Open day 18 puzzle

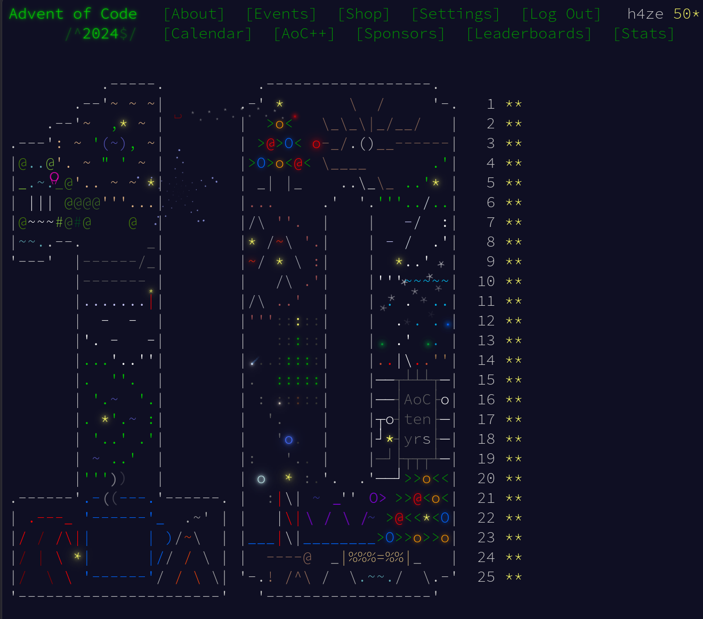[487, 439]
